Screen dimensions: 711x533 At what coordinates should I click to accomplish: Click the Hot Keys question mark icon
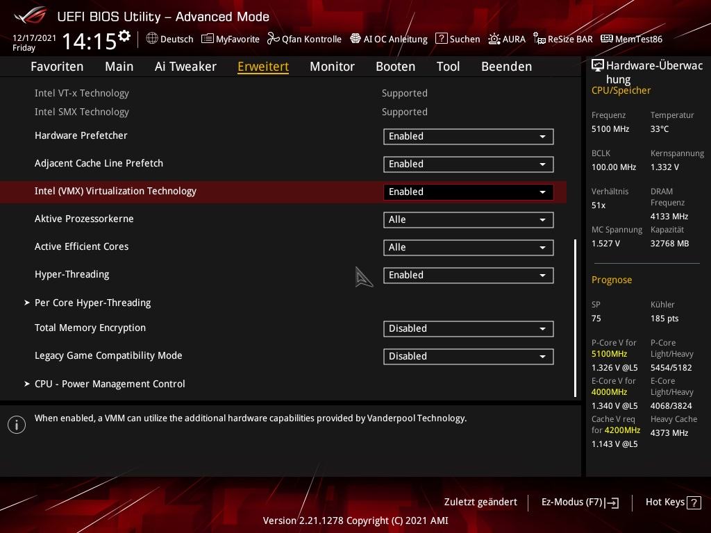pos(694,502)
